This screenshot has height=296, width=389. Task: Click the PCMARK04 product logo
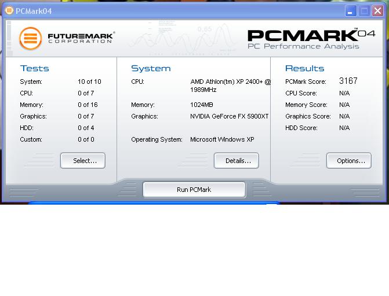(x=311, y=35)
